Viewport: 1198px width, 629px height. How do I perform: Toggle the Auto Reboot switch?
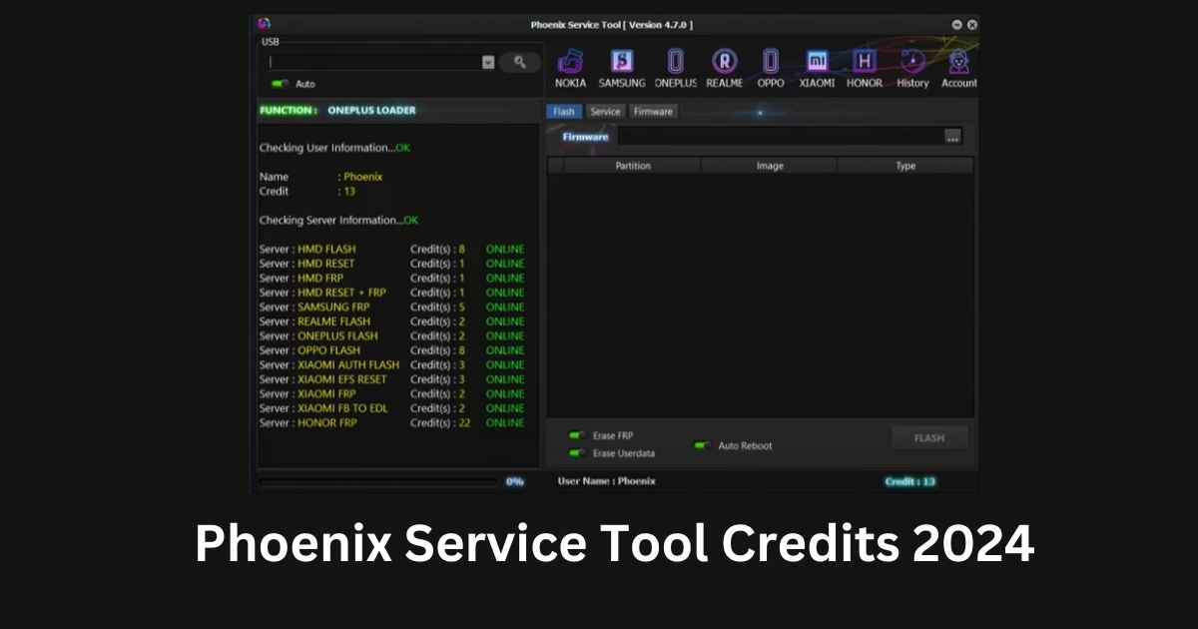pos(702,445)
